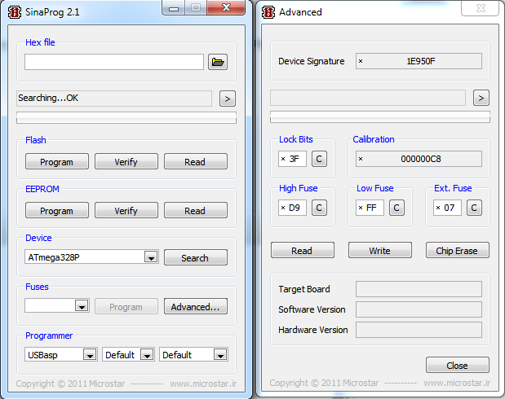Click the C button next to Low Fuse
This screenshot has height=399, width=505.
click(396, 208)
